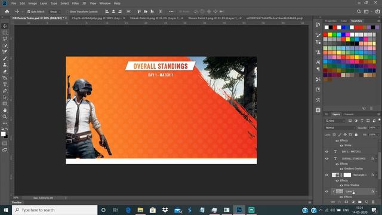382x215 pixels.
Task: Select the Path Selection arrow tool
Action: pyautogui.click(x=5, y=97)
